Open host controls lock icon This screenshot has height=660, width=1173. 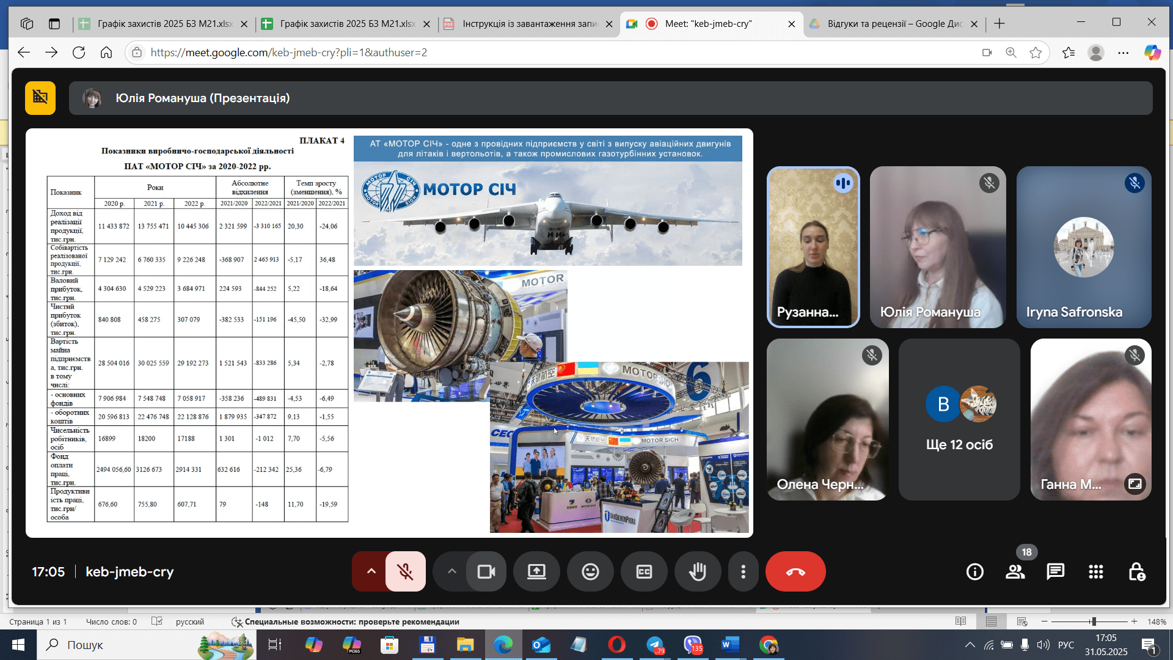click(1136, 571)
